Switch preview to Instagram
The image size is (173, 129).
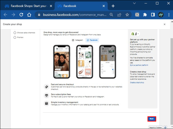[x=77, y=40]
